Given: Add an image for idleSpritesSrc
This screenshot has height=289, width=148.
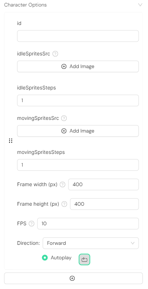Looking at the screenshot, I should 78,66.
